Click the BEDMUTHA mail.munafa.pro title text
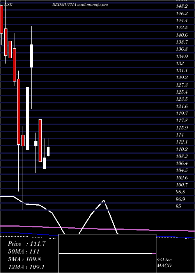 (80, 5)
